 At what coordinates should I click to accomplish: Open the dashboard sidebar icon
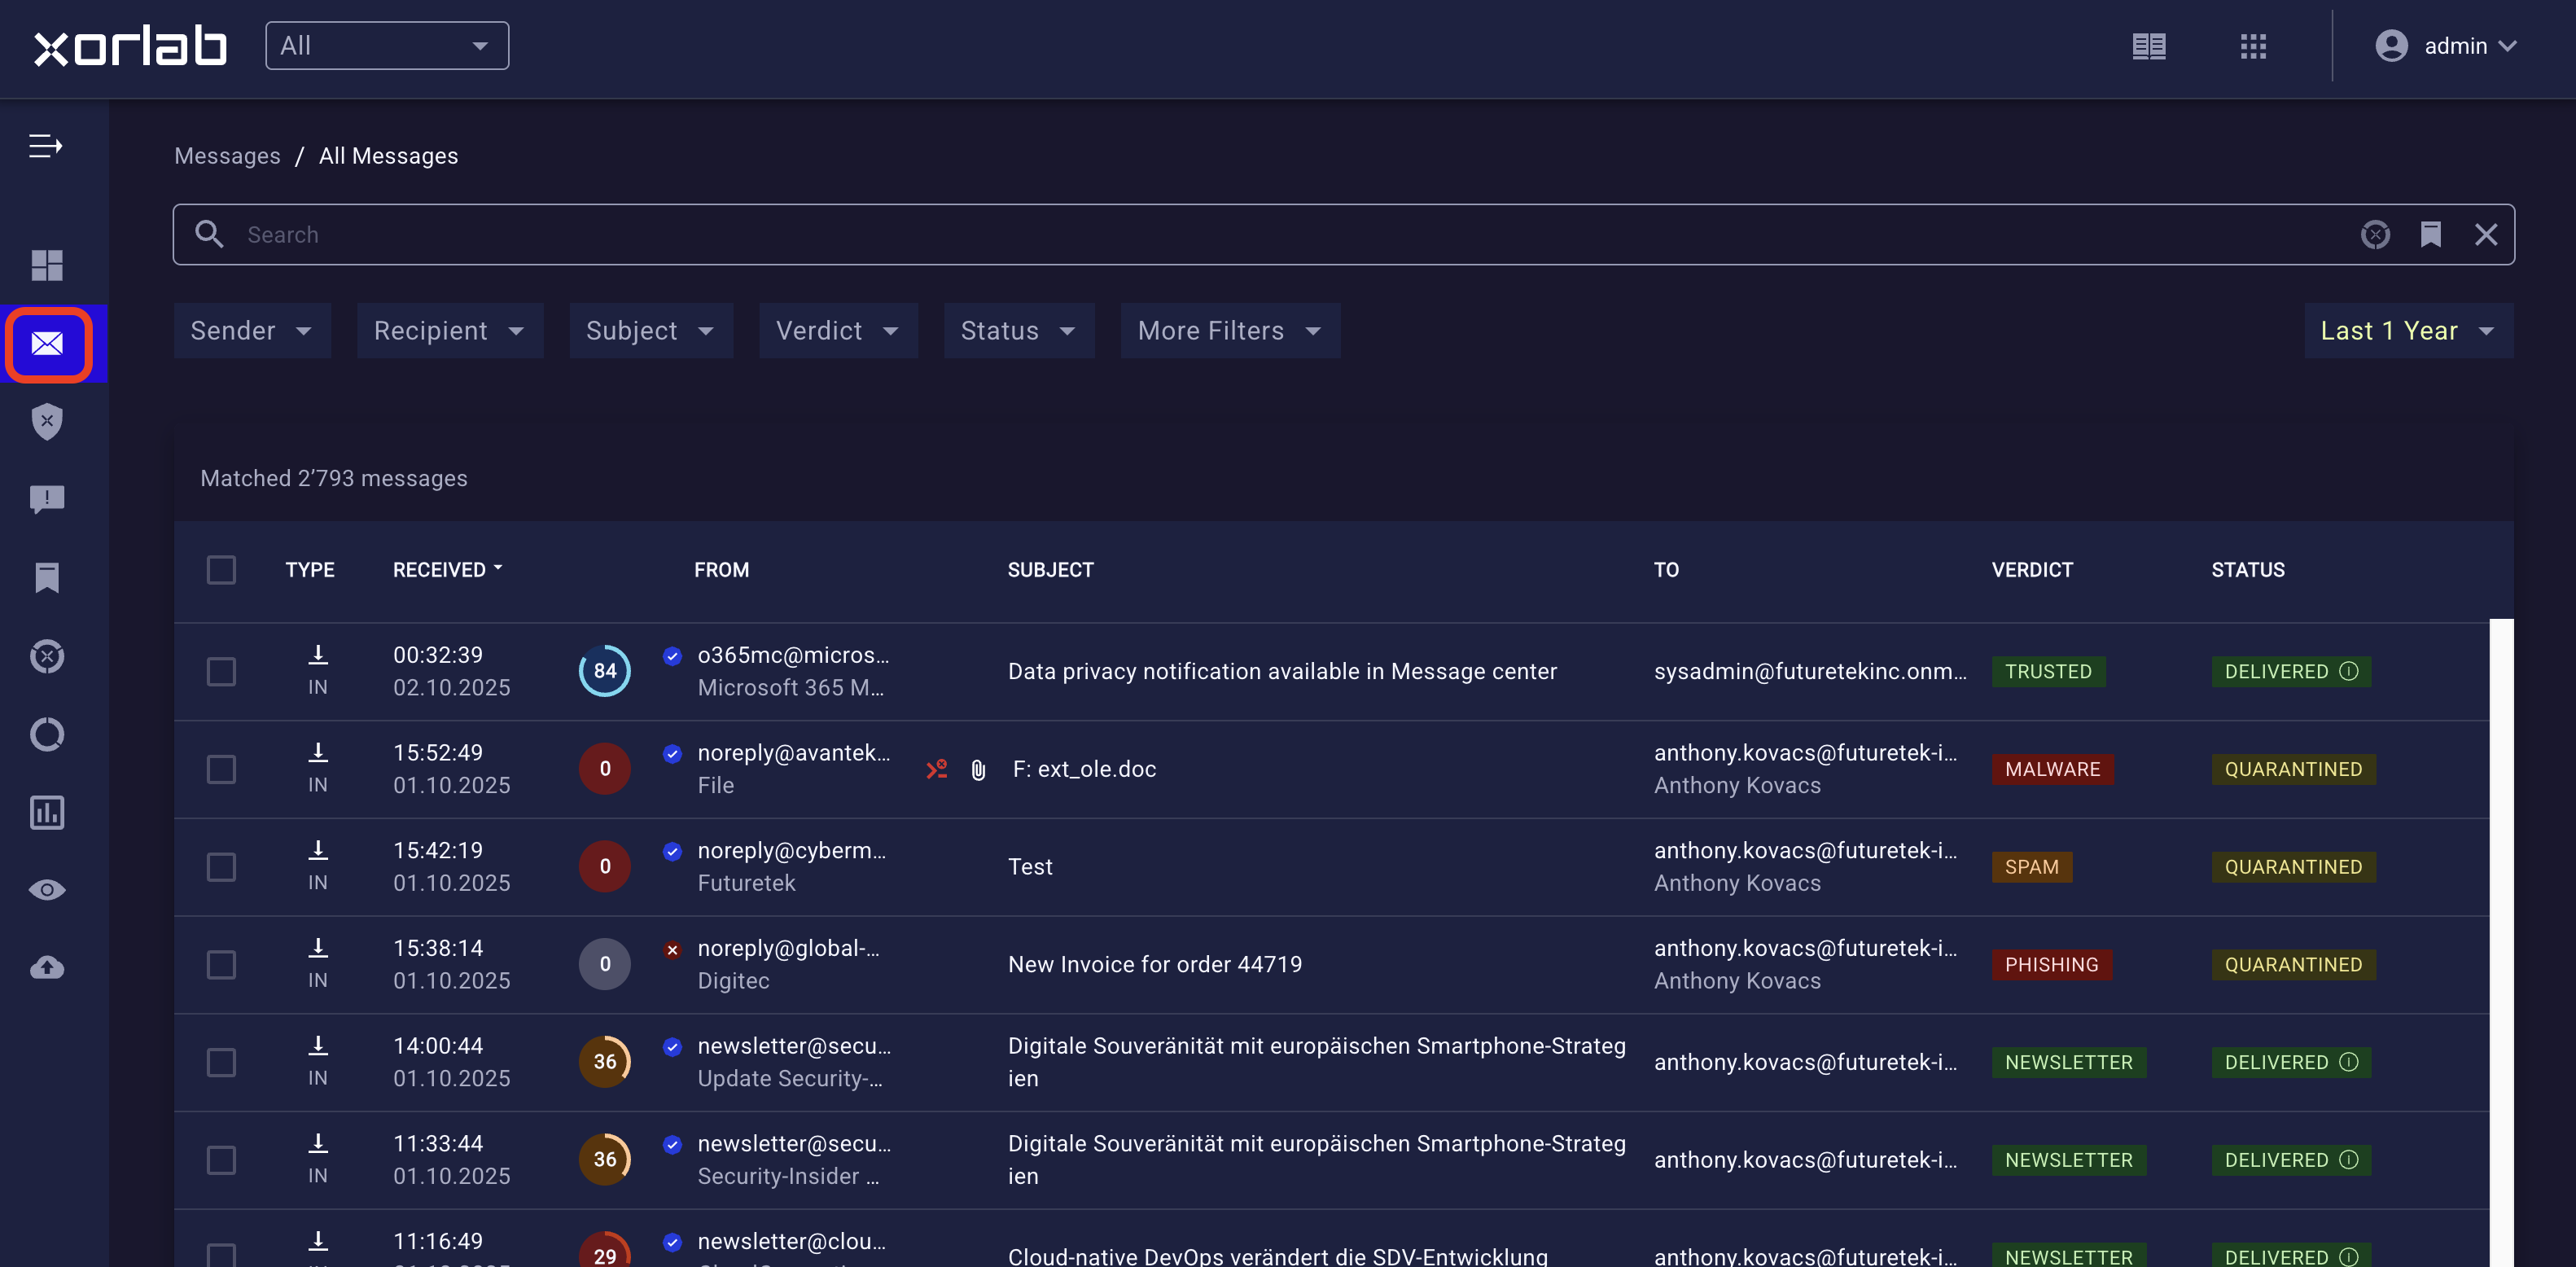(47, 265)
